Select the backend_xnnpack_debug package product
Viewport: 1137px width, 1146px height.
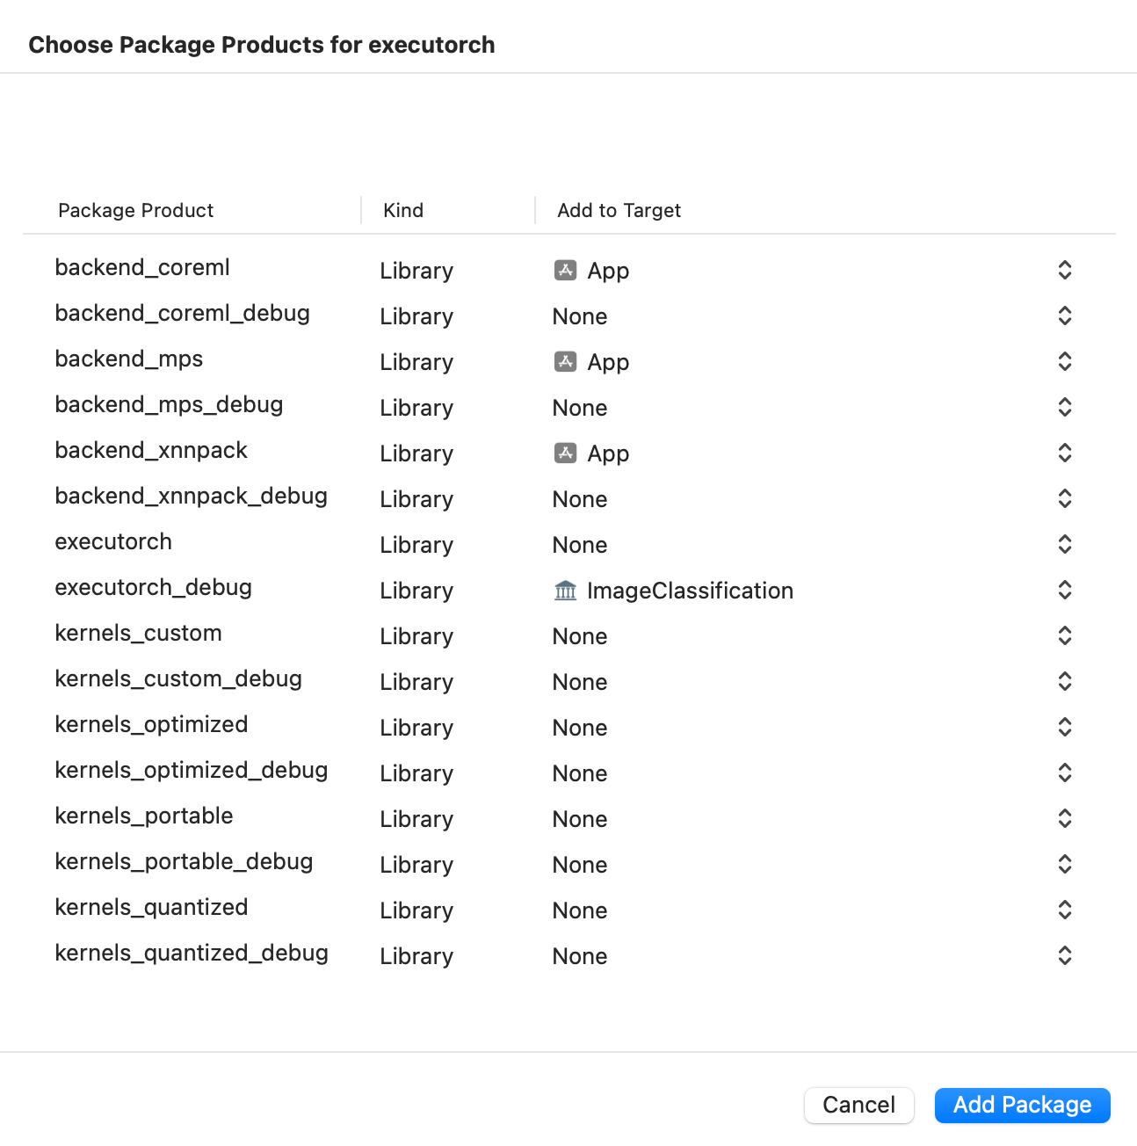tap(191, 496)
